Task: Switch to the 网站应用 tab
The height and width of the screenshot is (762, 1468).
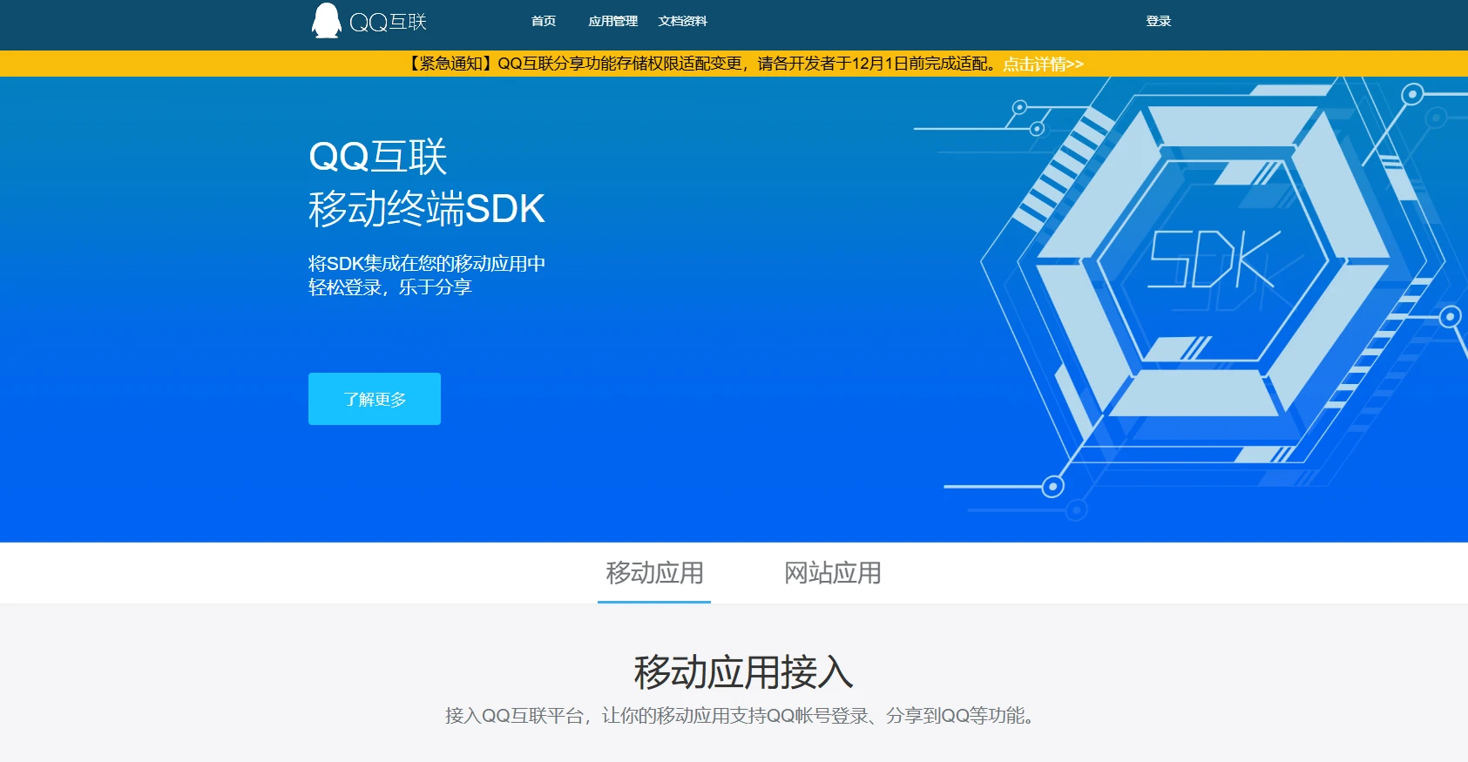Action: tap(832, 573)
